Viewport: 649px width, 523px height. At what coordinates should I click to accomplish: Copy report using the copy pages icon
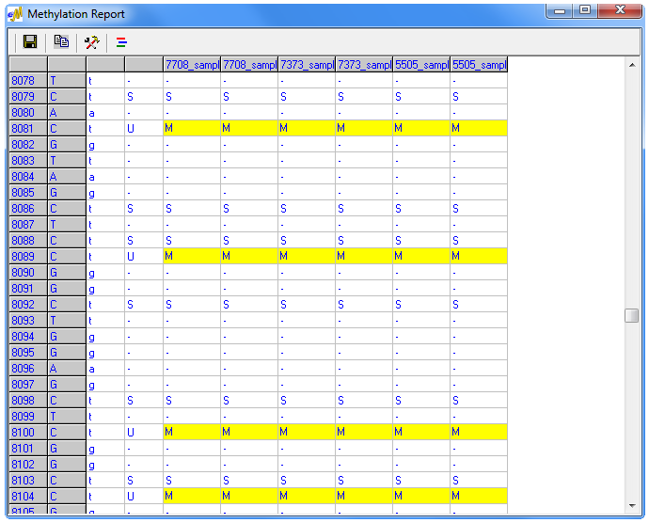point(61,41)
